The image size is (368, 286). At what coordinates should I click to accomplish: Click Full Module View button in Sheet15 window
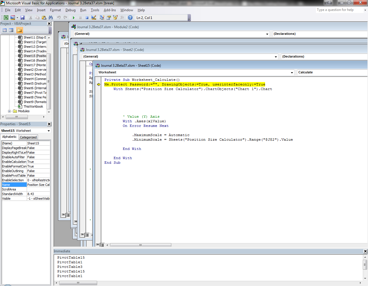102,245
